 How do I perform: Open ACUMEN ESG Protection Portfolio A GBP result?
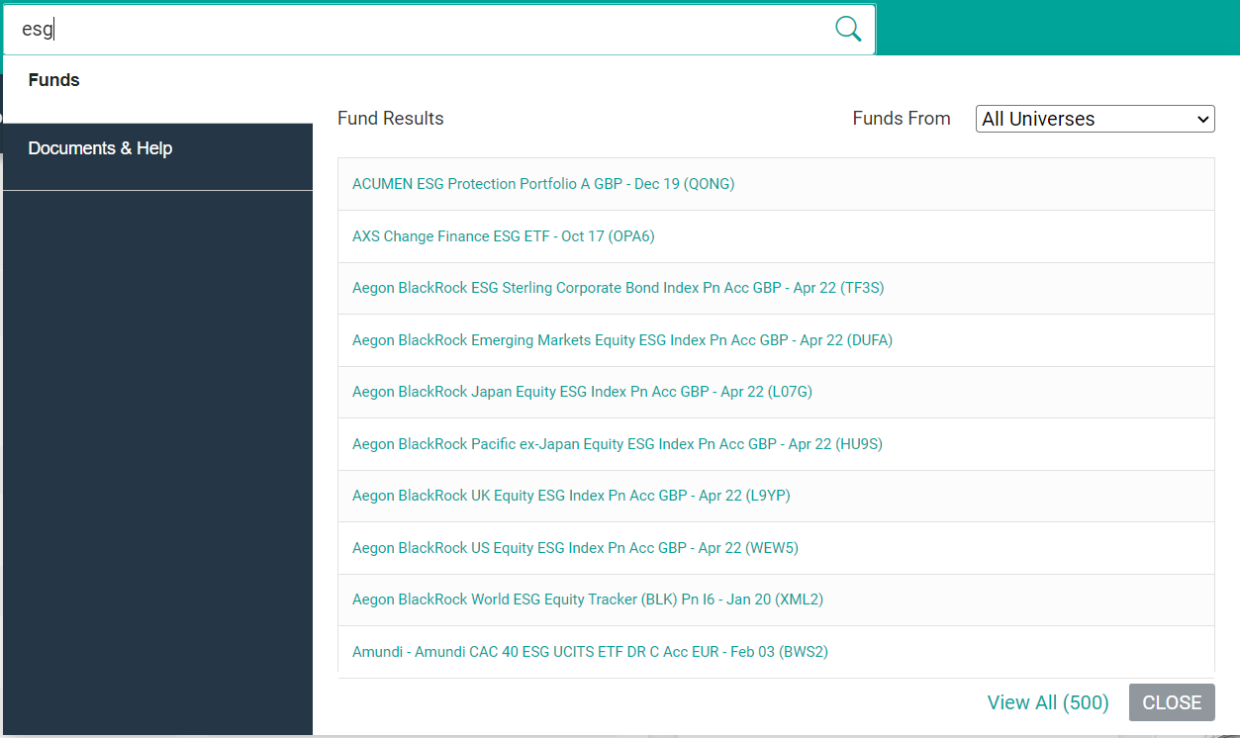coord(543,184)
